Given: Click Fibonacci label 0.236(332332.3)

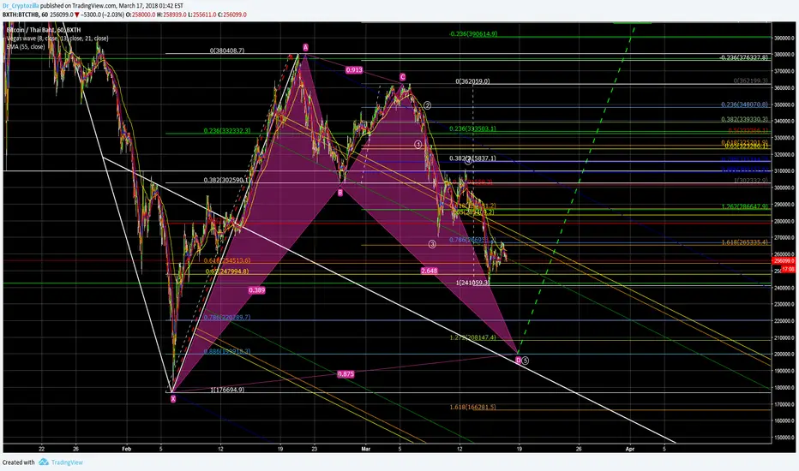Looking at the screenshot, I should tap(227, 131).
